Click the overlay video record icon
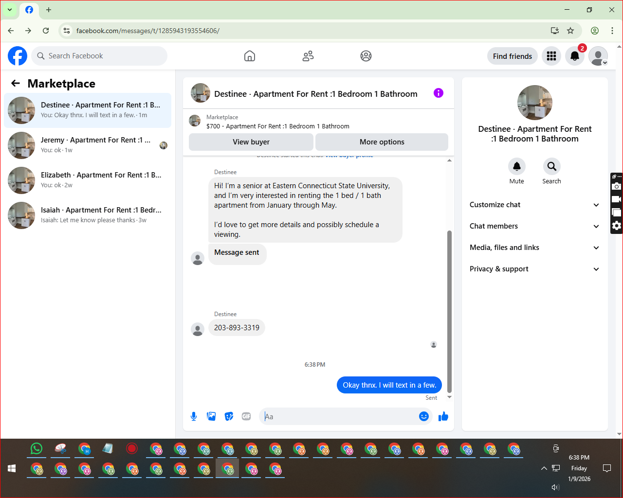 617,199
